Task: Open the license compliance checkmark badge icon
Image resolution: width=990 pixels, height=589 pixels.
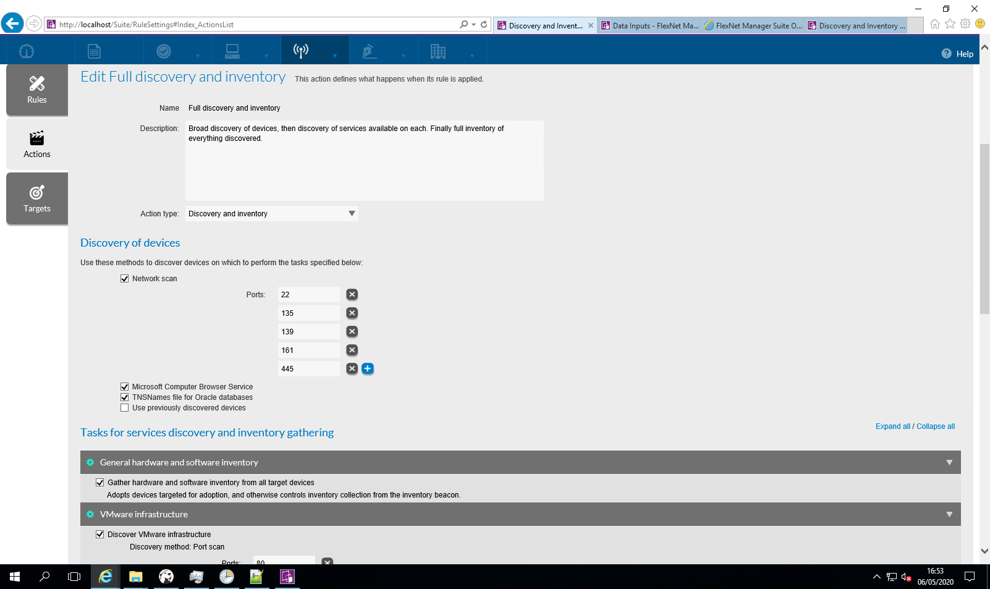Action: click(x=164, y=51)
